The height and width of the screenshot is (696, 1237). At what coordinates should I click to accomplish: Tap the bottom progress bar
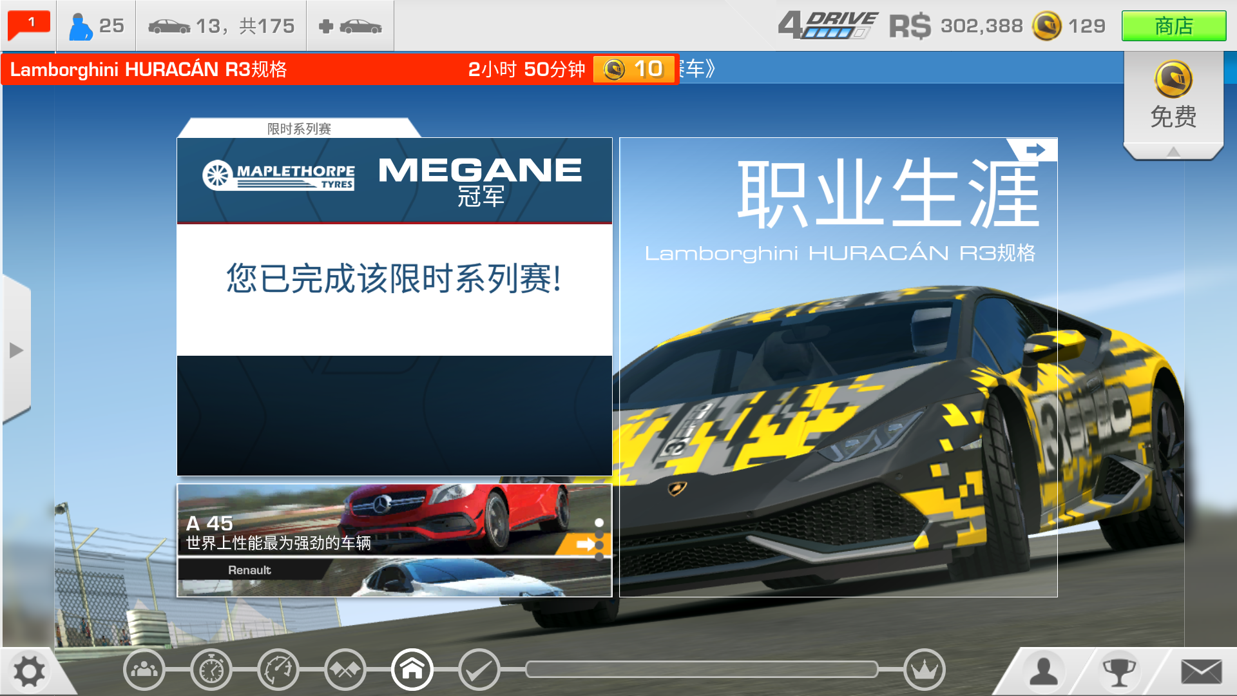pos(702,670)
